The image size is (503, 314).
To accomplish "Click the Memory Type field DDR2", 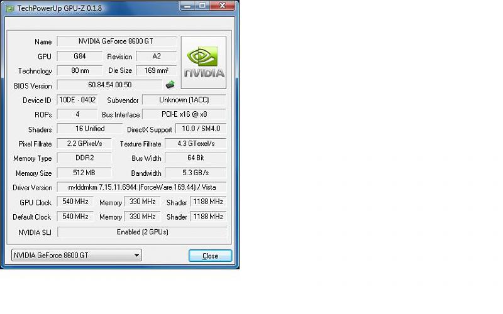I will point(84,158).
